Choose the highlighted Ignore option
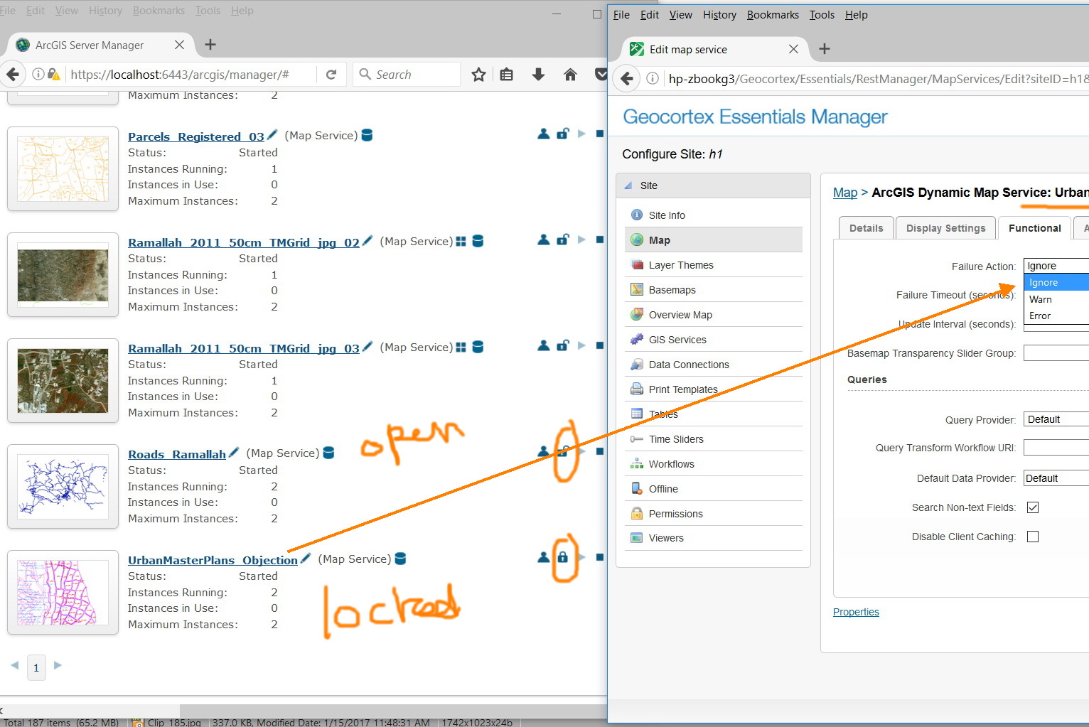This screenshot has width=1089, height=727. pos(1056,282)
